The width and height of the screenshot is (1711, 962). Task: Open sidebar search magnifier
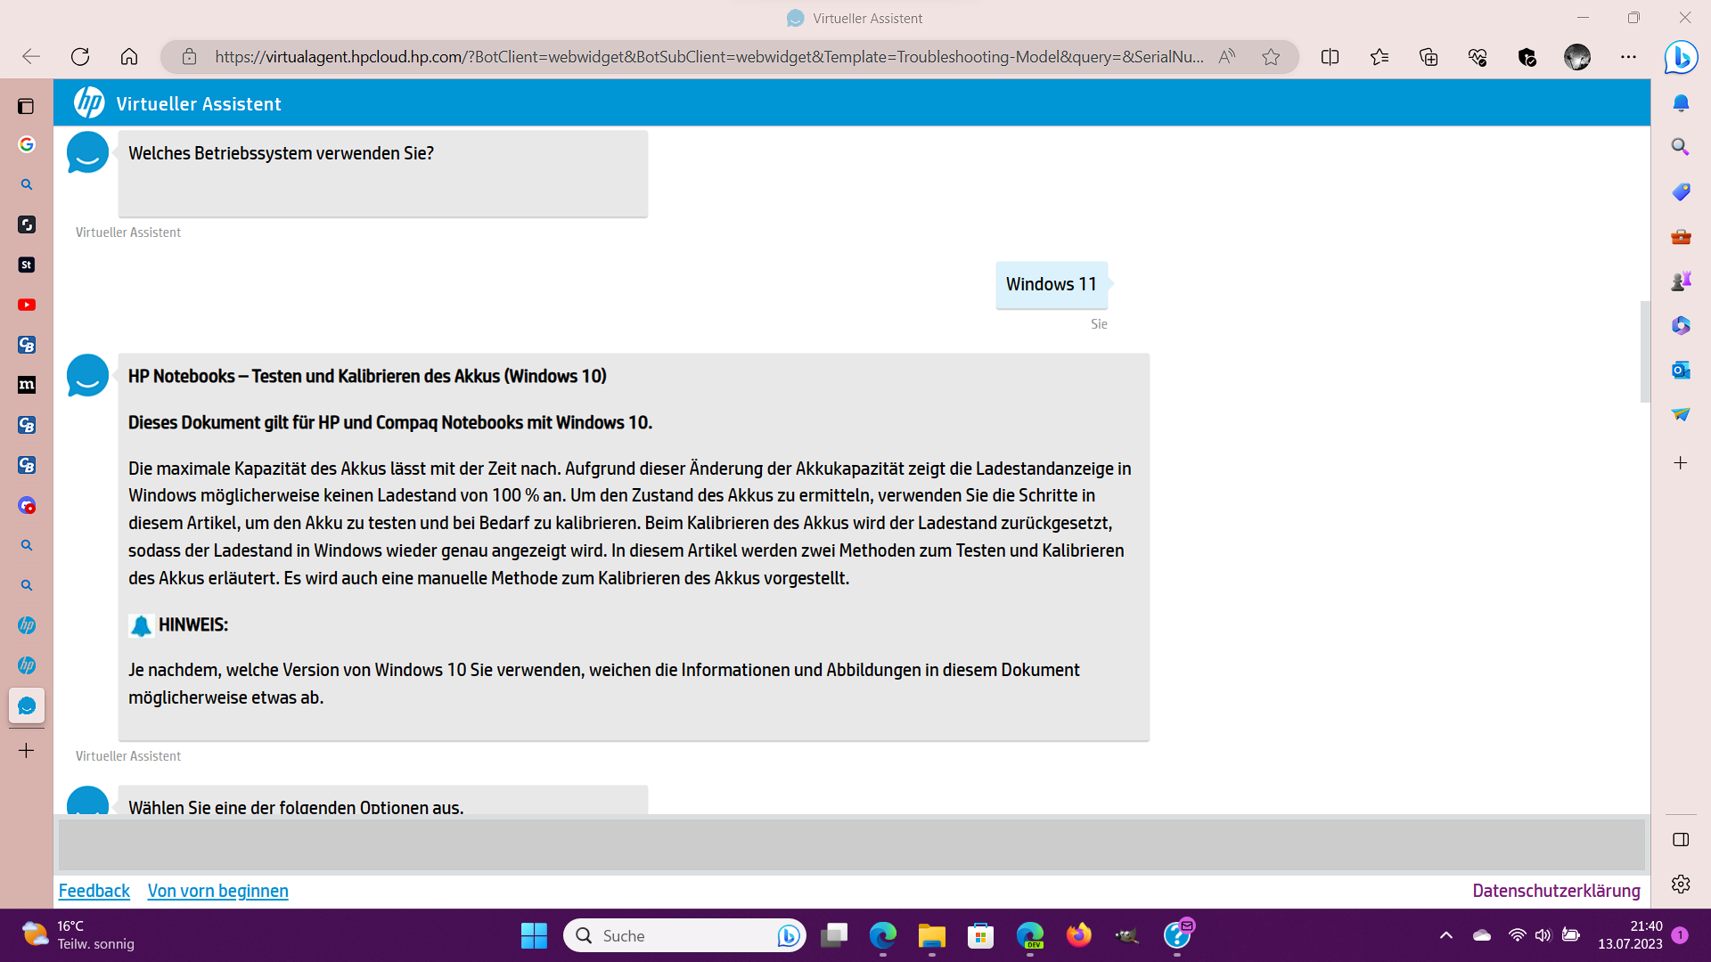[1681, 147]
